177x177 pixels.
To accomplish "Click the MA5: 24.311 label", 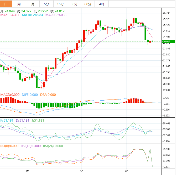I will click(10, 15).
